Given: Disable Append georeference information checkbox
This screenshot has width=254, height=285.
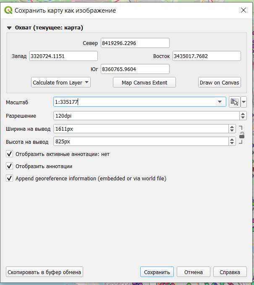Looking at the screenshot, I should tap(10, 179).
